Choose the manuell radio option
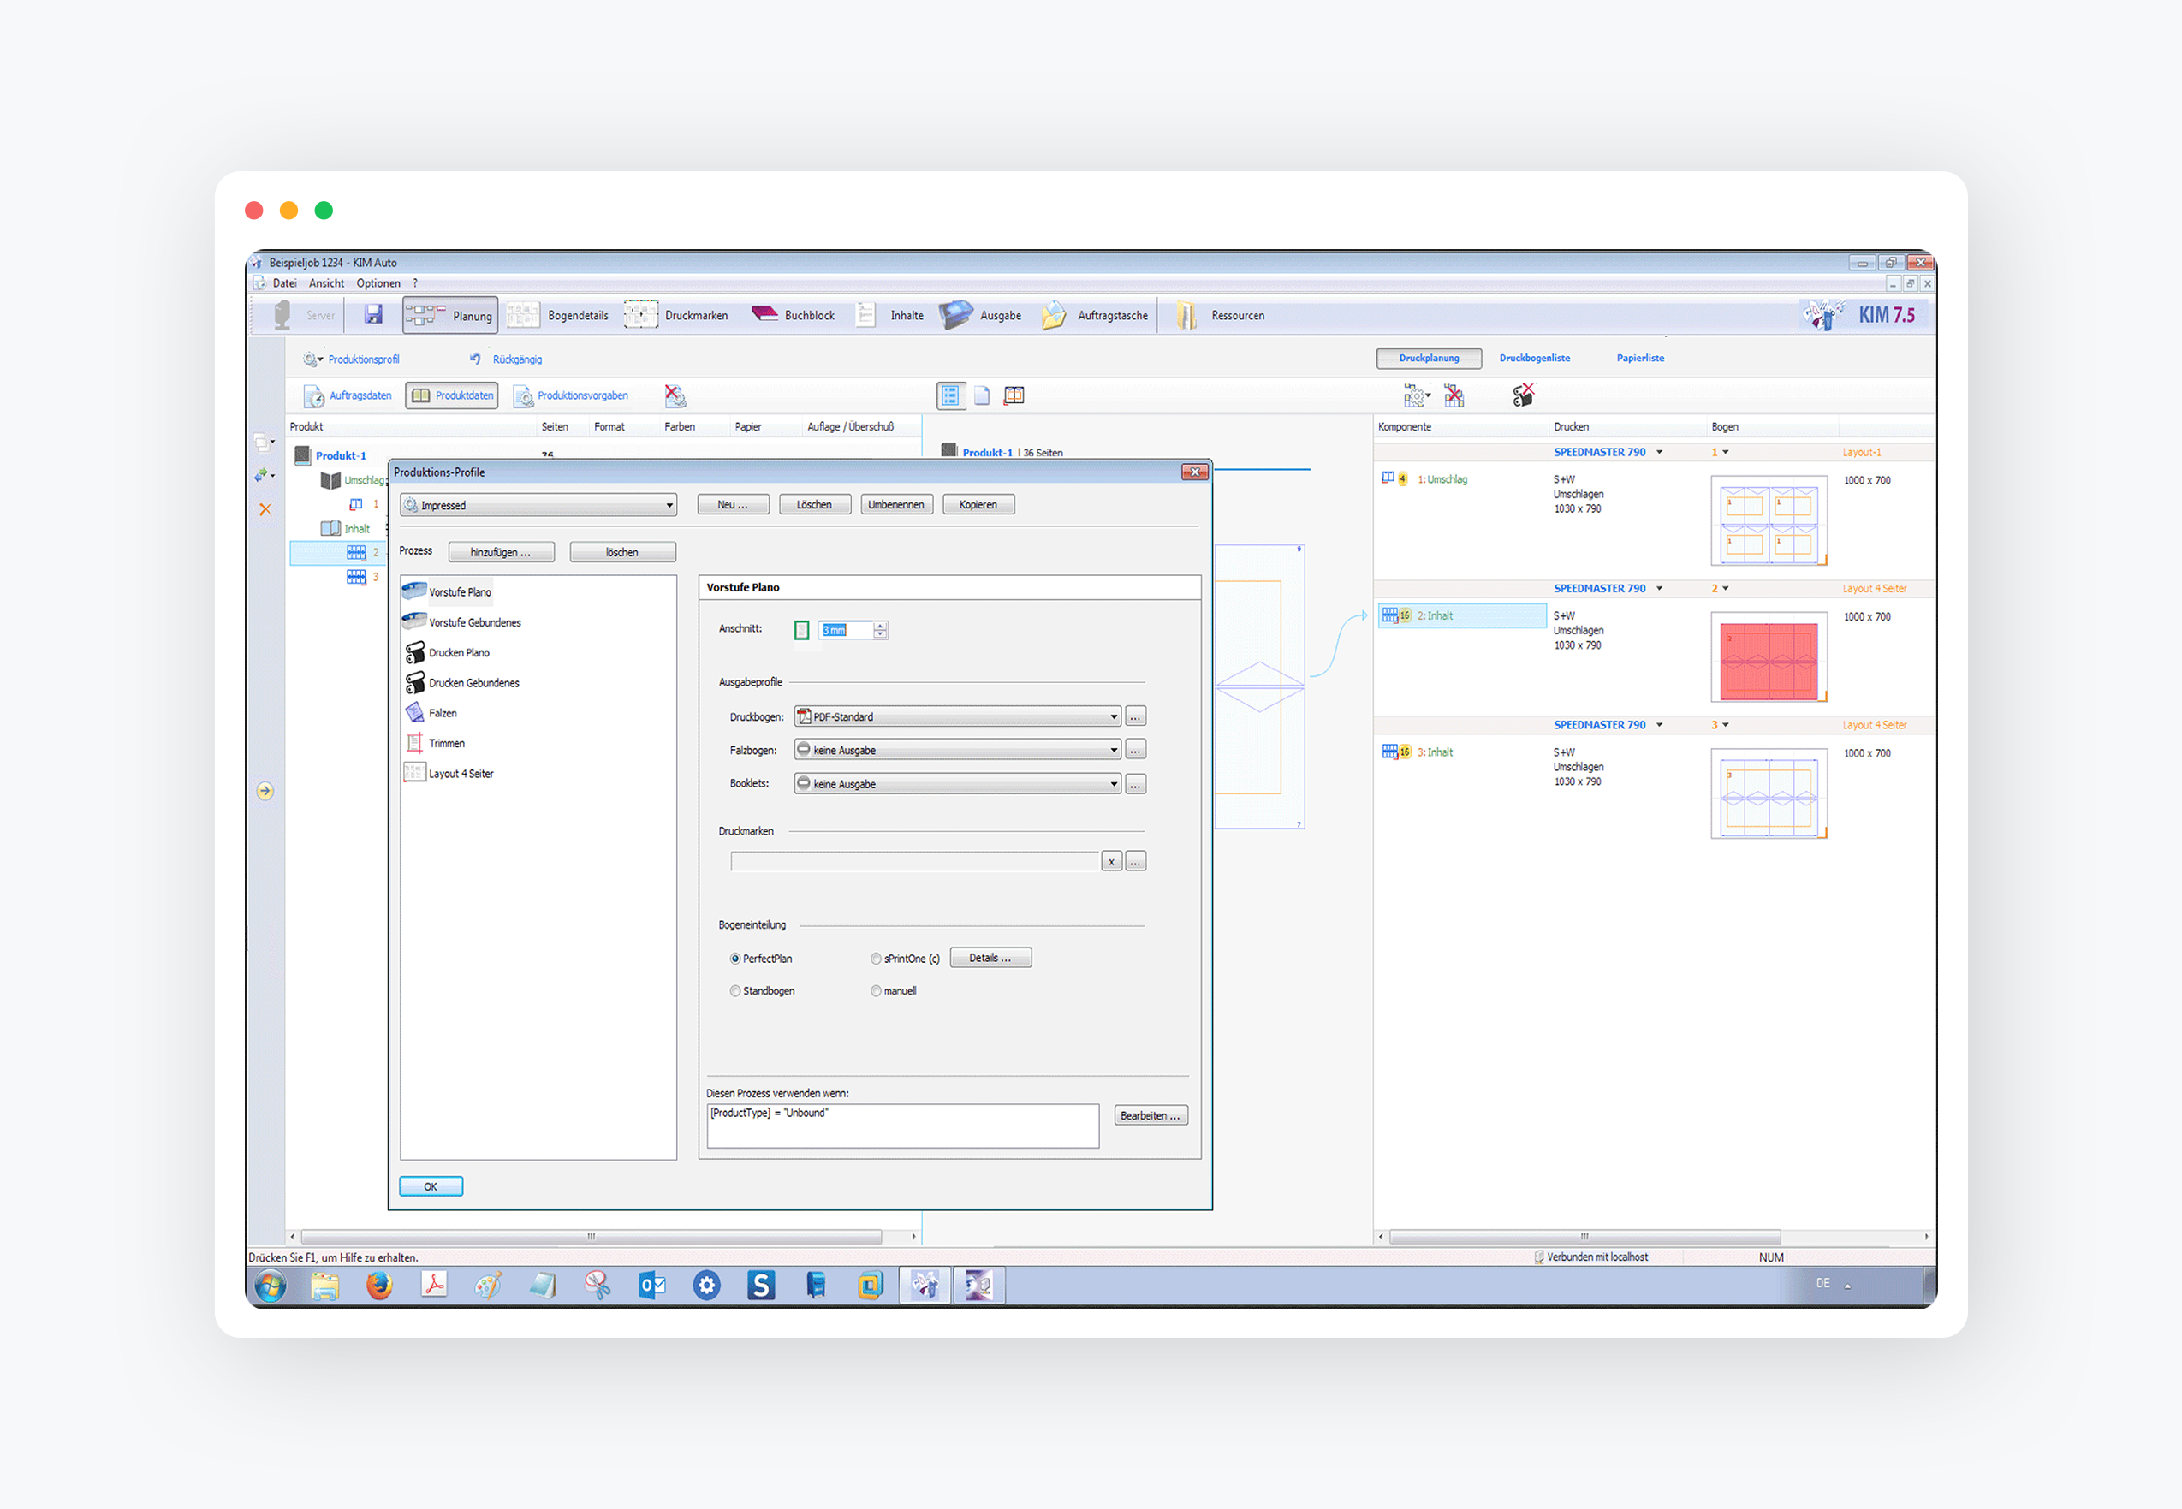 (877, 991)
